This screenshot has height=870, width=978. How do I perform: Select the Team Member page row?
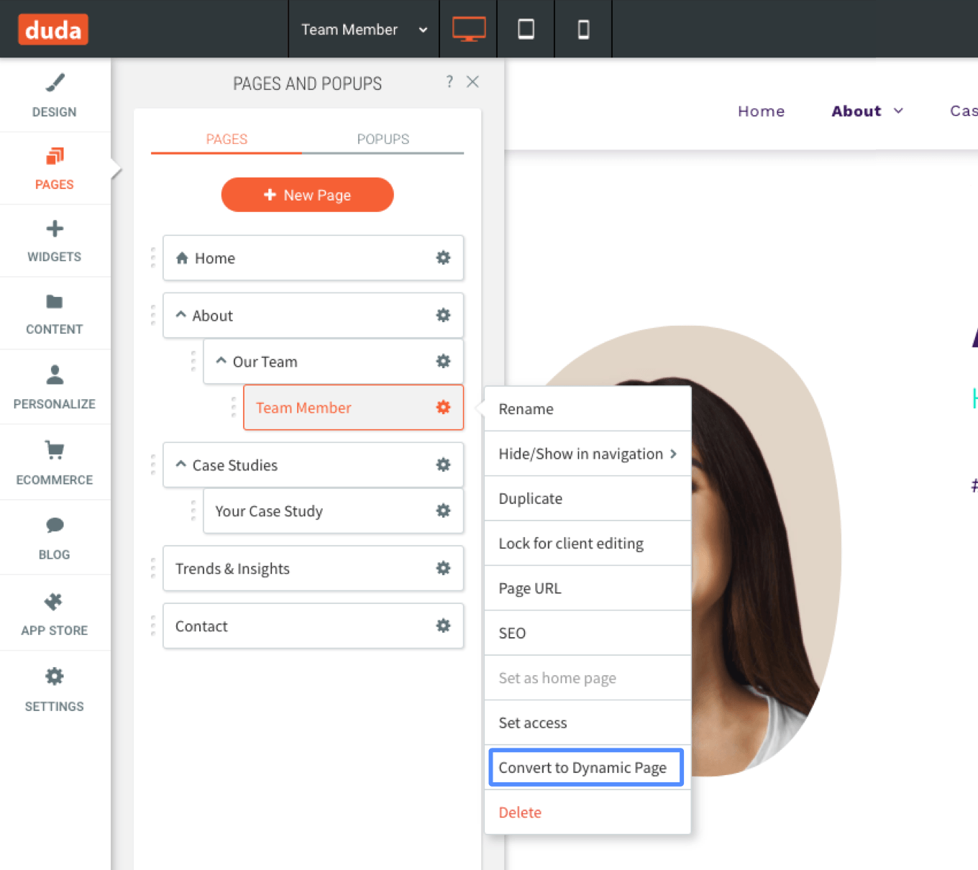(353, 407)
